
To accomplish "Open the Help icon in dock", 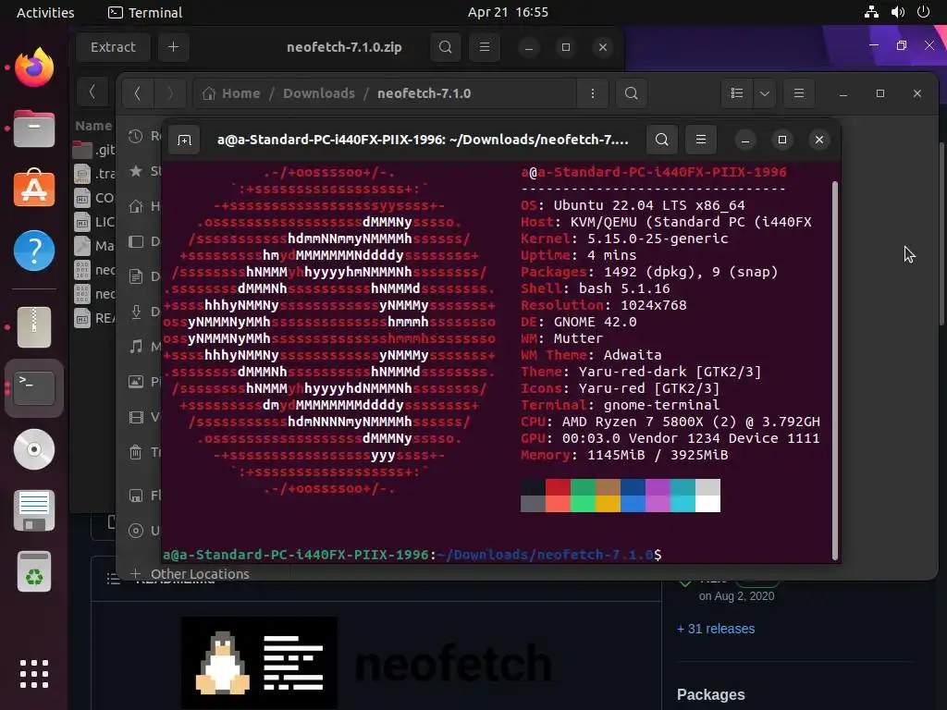I will [x=34, y=250].
